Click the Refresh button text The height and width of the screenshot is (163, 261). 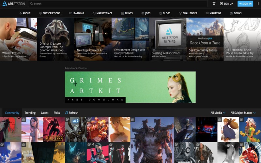pos(74,113)
